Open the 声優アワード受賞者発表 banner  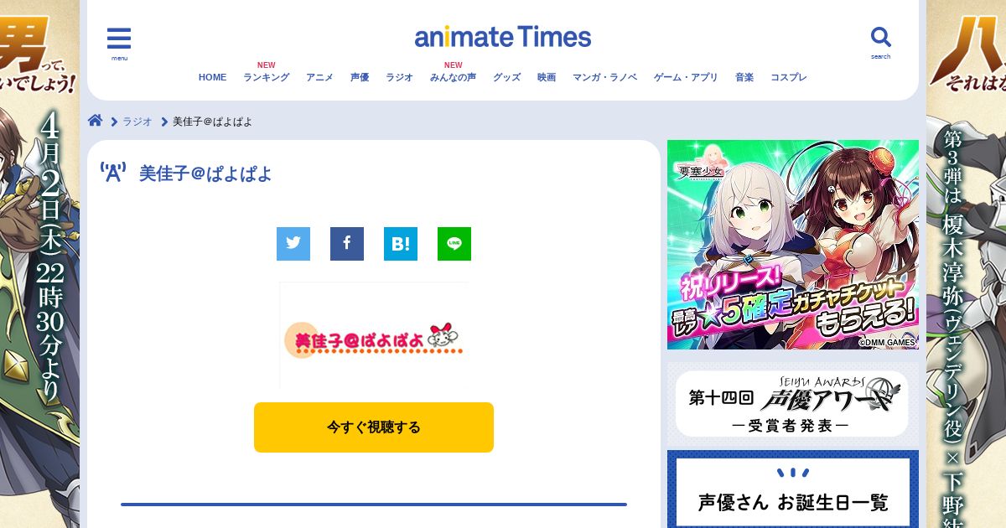(792, 404)
